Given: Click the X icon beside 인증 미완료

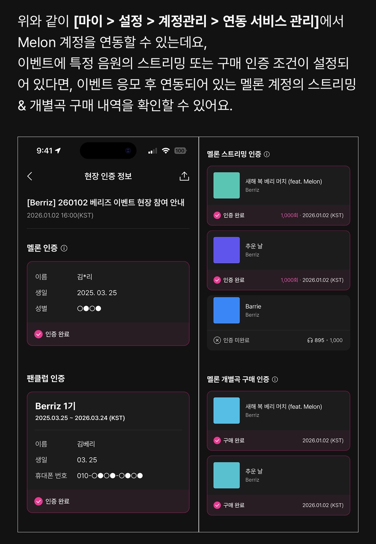Looking at the screenshot, I should click(217, 340).
